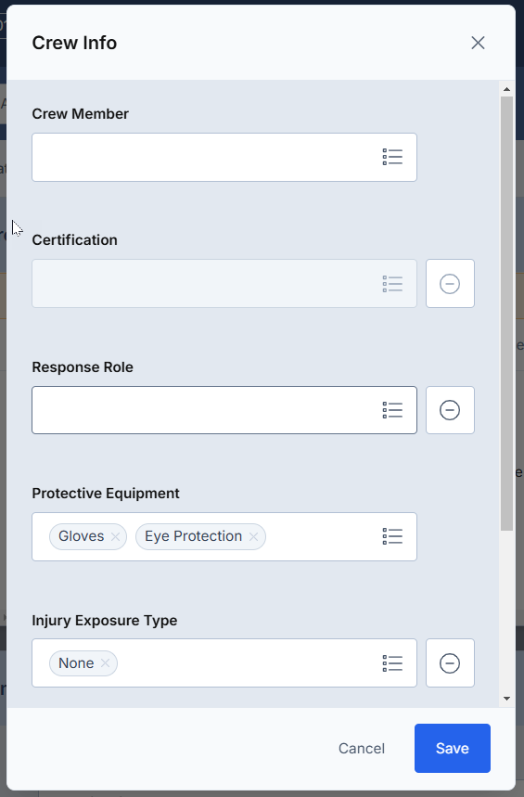
Task: Save the crew info
Action: pyautogui.click(x=453, y=748)
